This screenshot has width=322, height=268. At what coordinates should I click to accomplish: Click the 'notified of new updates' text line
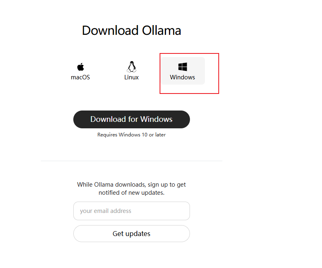click(x=131, y=193)
